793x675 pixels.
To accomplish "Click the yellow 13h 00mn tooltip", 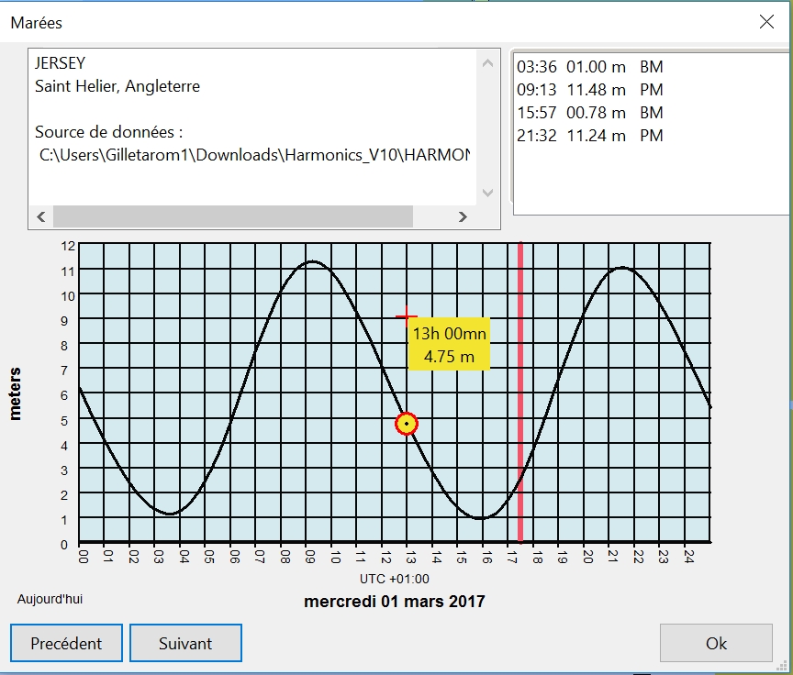I will pos(449,345).
